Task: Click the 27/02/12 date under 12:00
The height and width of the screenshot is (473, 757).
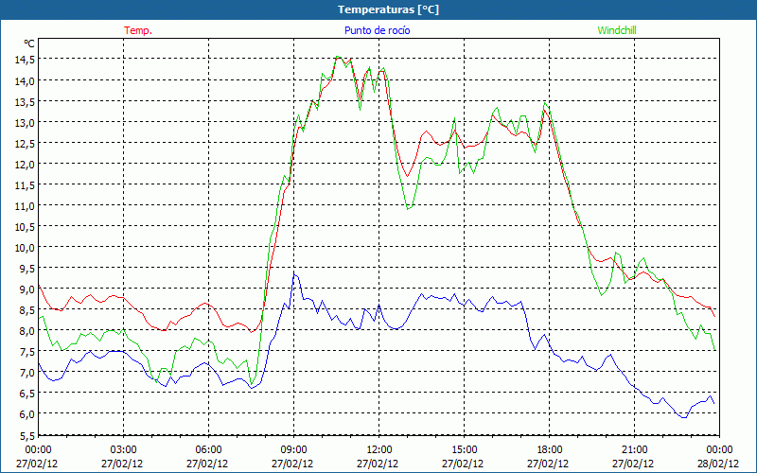Action: (x=378, y=464)
